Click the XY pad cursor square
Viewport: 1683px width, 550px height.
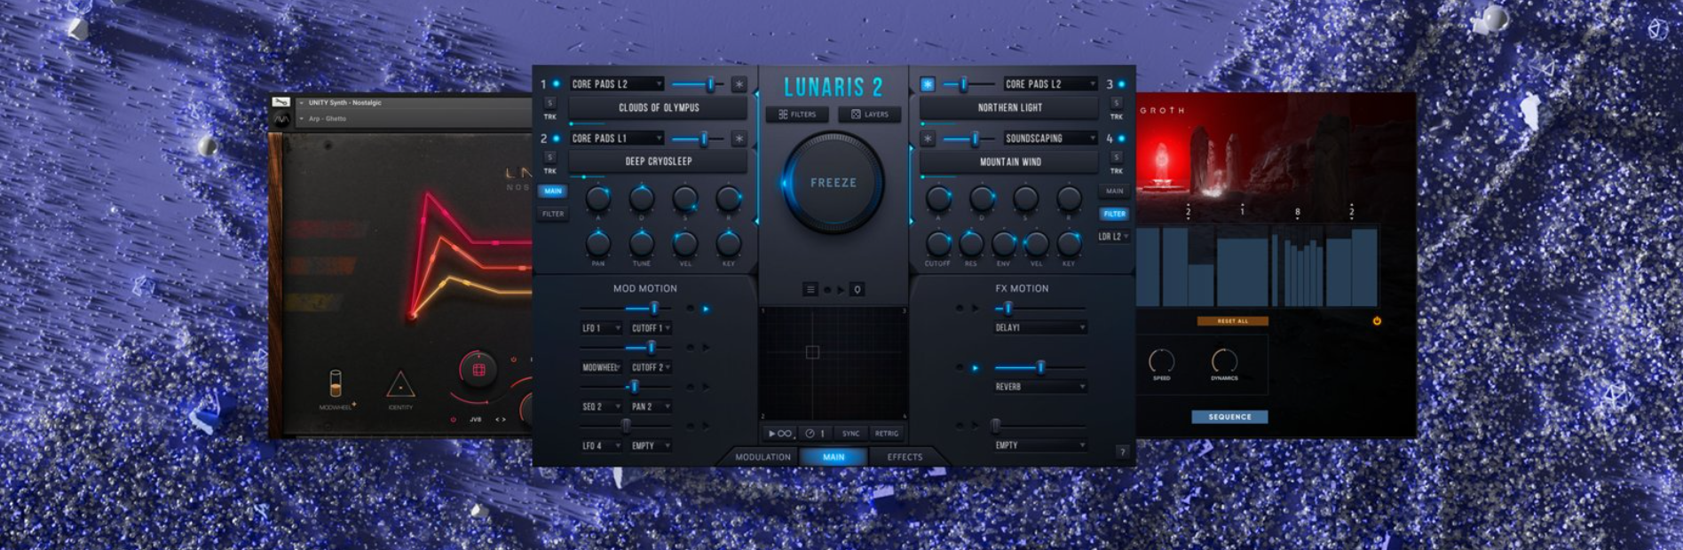coord(811,352)
